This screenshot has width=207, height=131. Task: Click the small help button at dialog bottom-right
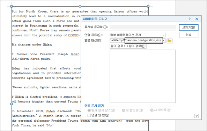click(x=197, y=116)
